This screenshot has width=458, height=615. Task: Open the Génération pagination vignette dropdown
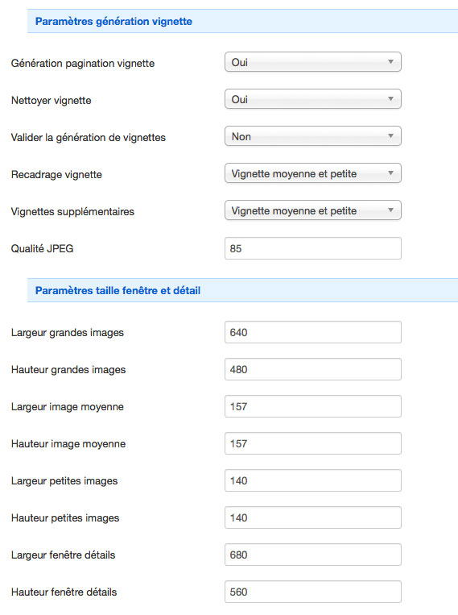click(312, 62)
